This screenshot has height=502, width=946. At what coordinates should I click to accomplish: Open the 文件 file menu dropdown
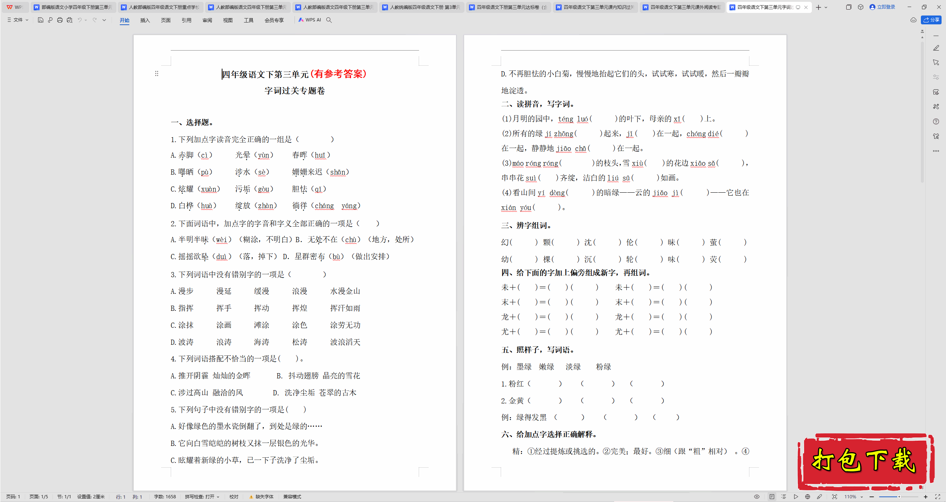(18, 20)
